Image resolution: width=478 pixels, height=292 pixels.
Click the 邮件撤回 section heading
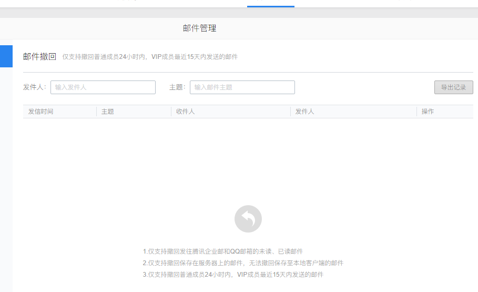click(x=39, y=56)
